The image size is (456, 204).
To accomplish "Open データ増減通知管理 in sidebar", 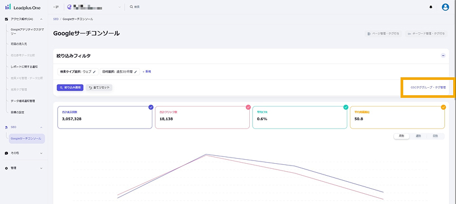I will coord(23,101).
